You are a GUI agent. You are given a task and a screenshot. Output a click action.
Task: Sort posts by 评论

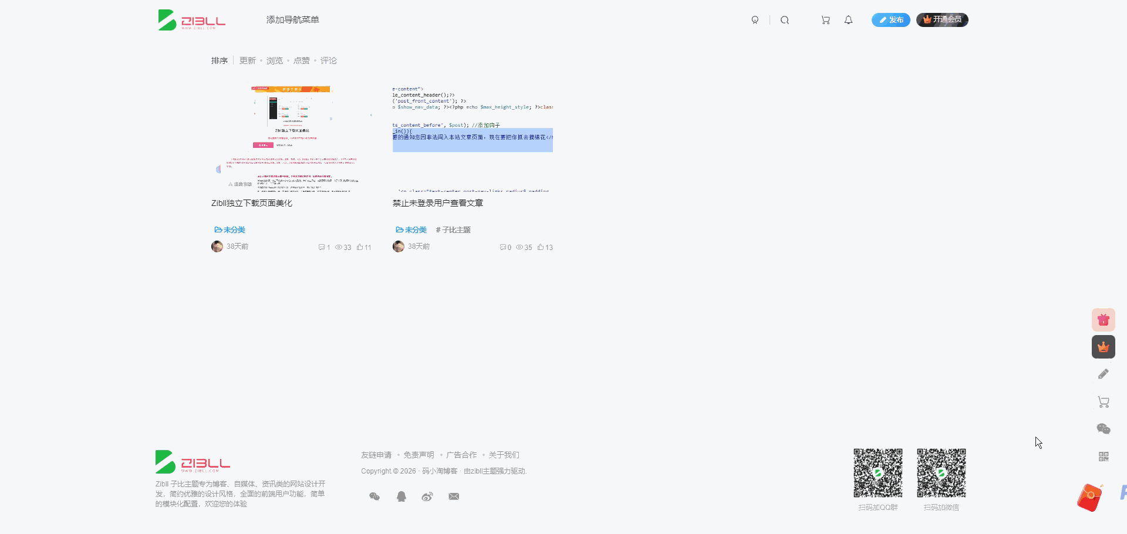click(x=328, y=60)
